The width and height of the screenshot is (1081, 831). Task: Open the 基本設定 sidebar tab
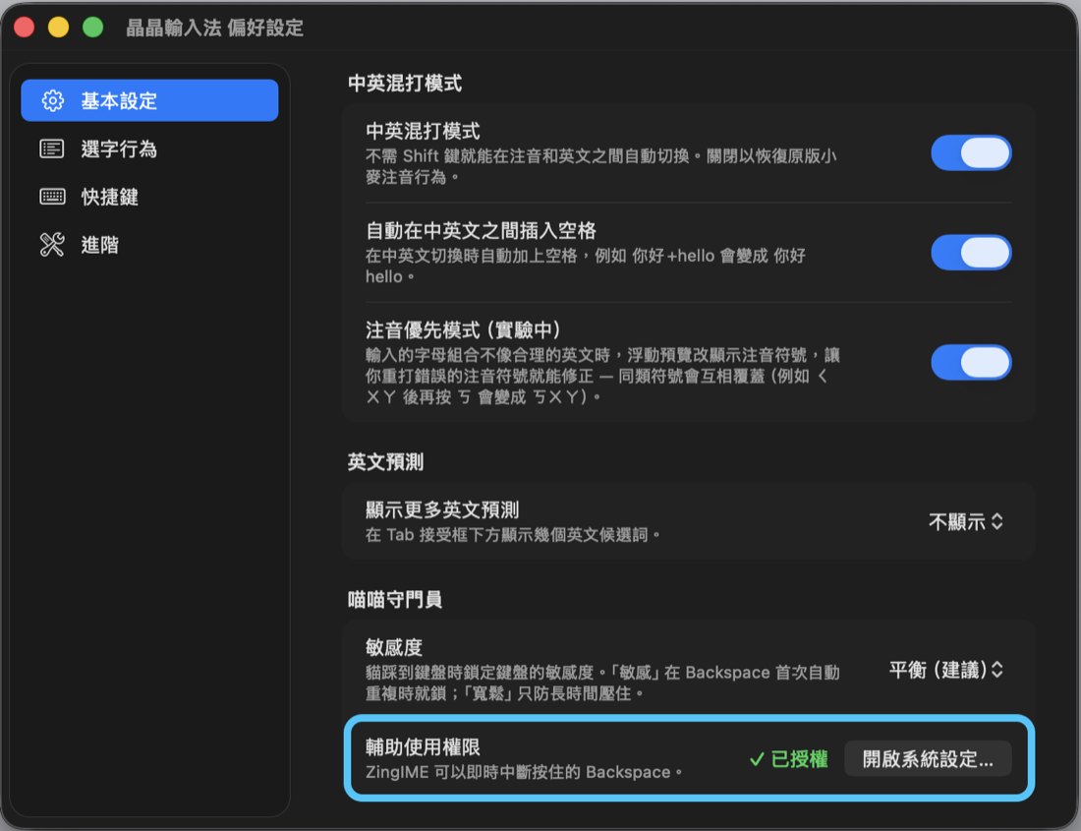pos(149,100)
